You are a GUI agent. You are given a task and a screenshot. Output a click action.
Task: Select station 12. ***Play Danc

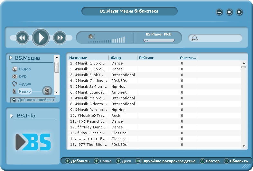pyautogui.click(x=155, y=127)
